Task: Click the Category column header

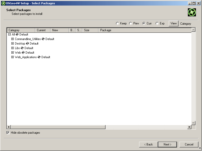Action: click(x=21, y=30)
